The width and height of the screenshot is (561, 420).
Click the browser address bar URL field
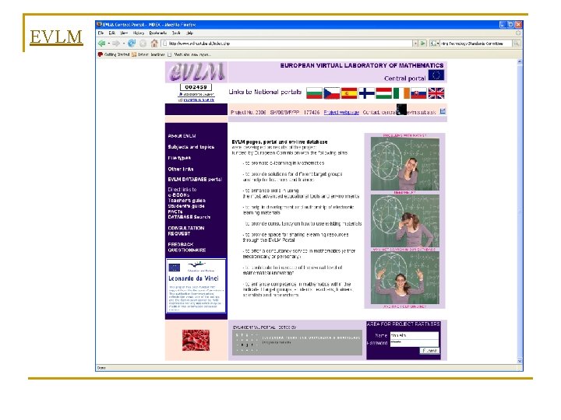(x=288, y=44)
